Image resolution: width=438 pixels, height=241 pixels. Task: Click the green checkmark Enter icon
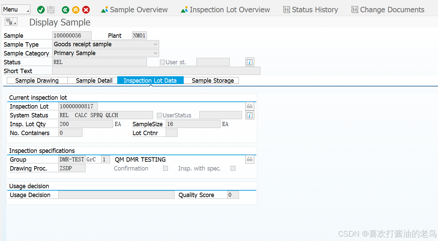click(41, 10)
